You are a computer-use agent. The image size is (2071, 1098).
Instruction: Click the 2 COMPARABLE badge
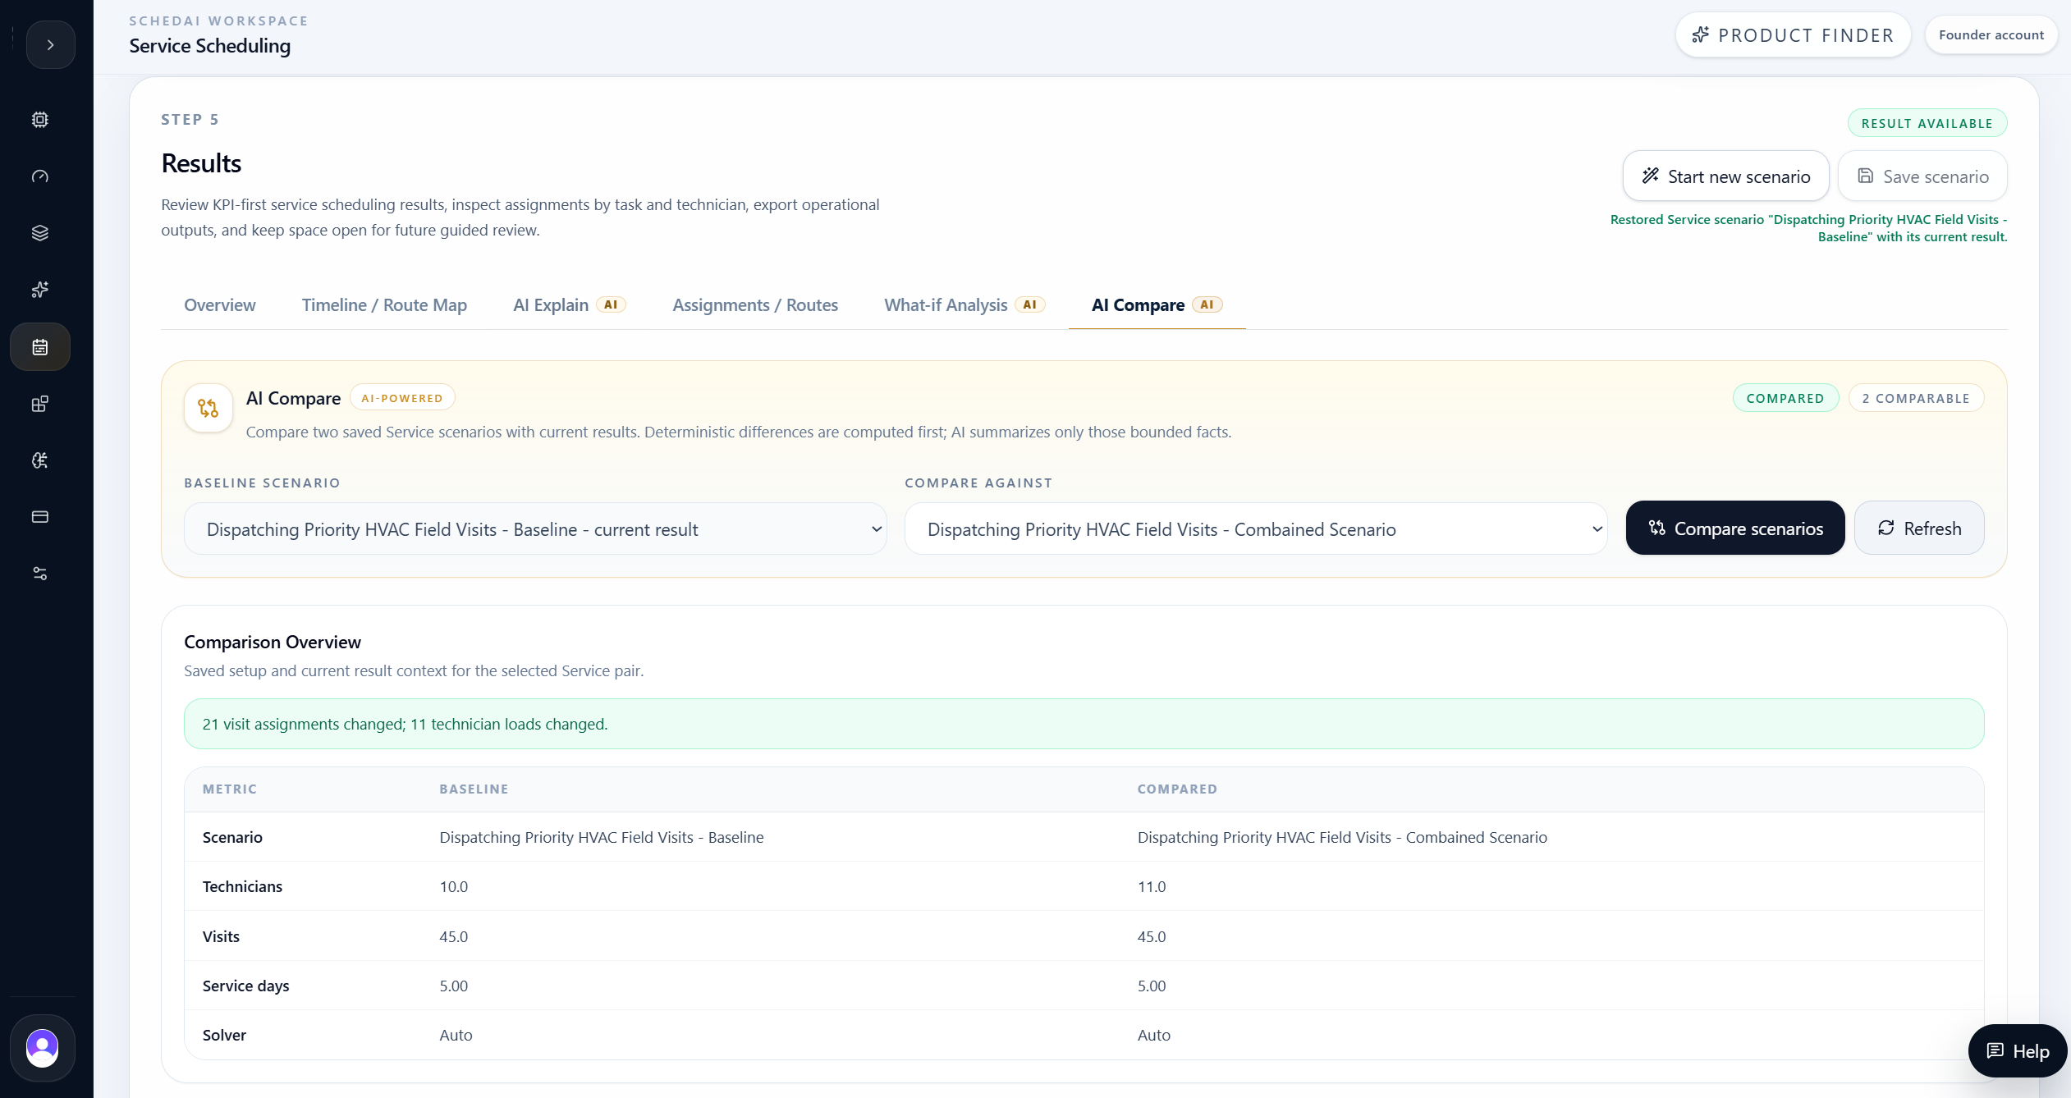[x=1916, y=399]
